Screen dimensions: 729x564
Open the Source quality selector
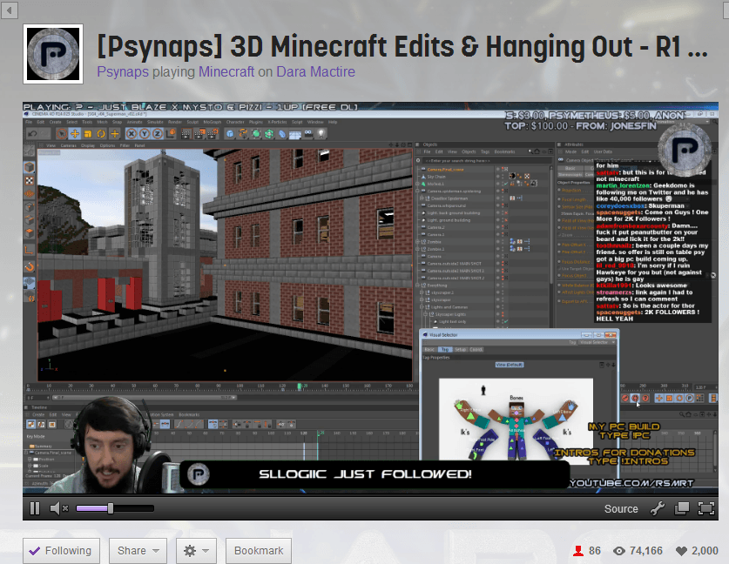point(621,509)
